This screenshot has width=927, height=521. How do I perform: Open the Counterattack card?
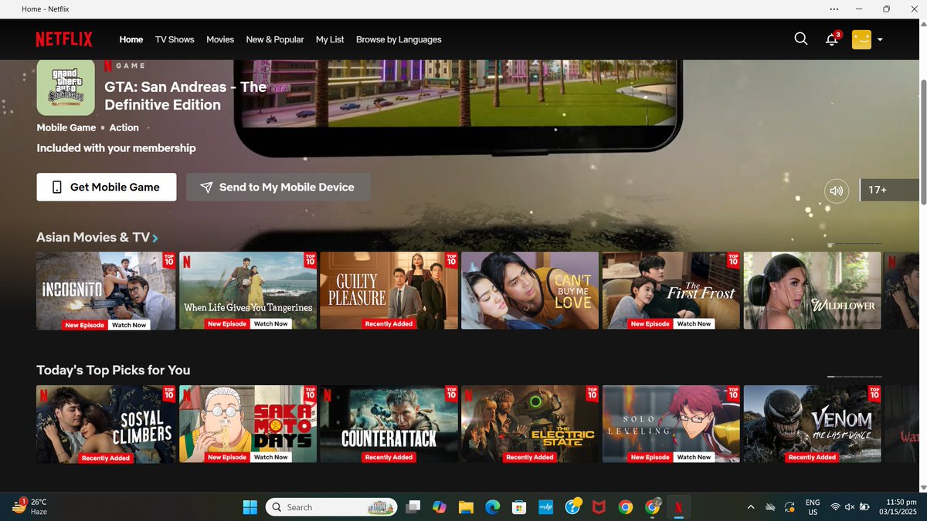389,425
